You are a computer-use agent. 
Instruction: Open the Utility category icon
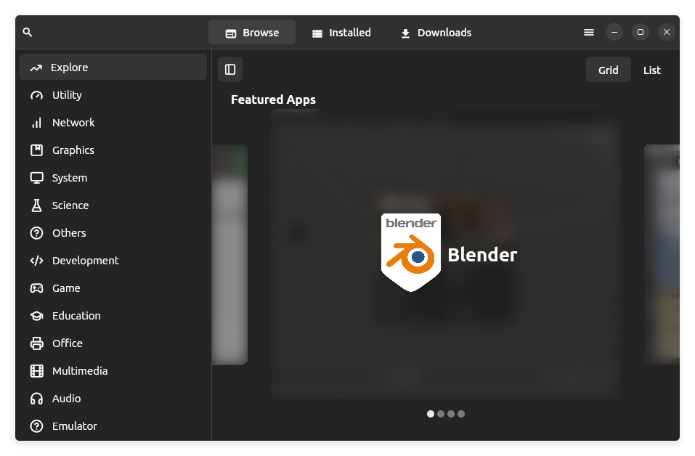[36, 95]
